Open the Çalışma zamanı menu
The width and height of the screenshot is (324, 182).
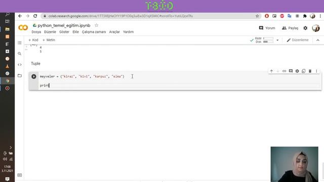[94, 32]
